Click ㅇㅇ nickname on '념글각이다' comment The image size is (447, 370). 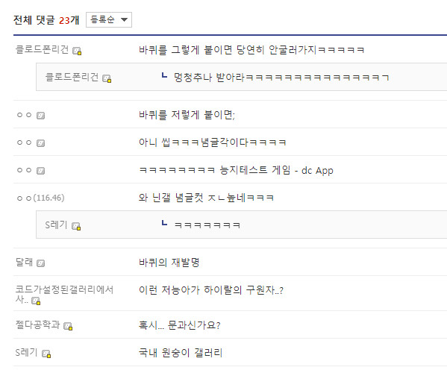coord(24,142)
